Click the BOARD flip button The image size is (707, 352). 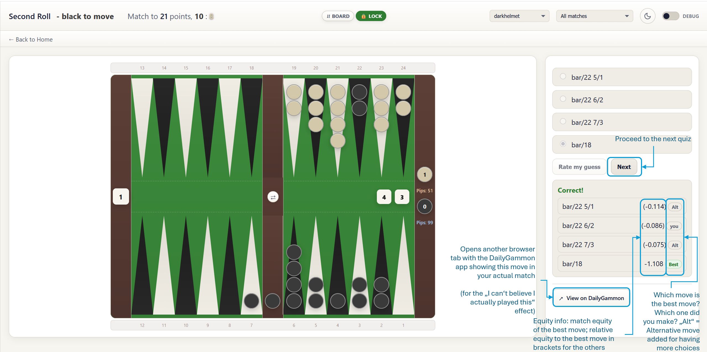pos(338,16)
